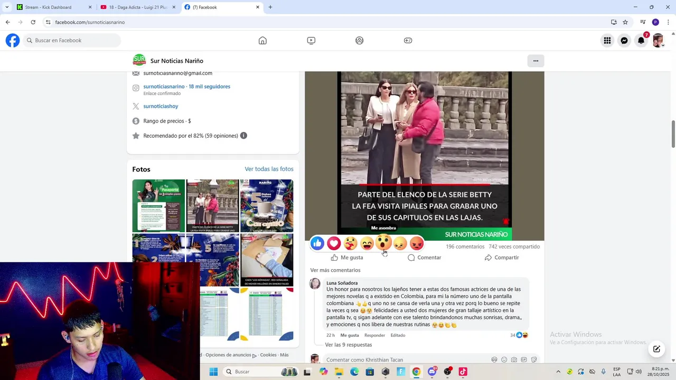Click the recommendation info icon
This screenshot has height=380, width=676.
click(x=243, y=136)
